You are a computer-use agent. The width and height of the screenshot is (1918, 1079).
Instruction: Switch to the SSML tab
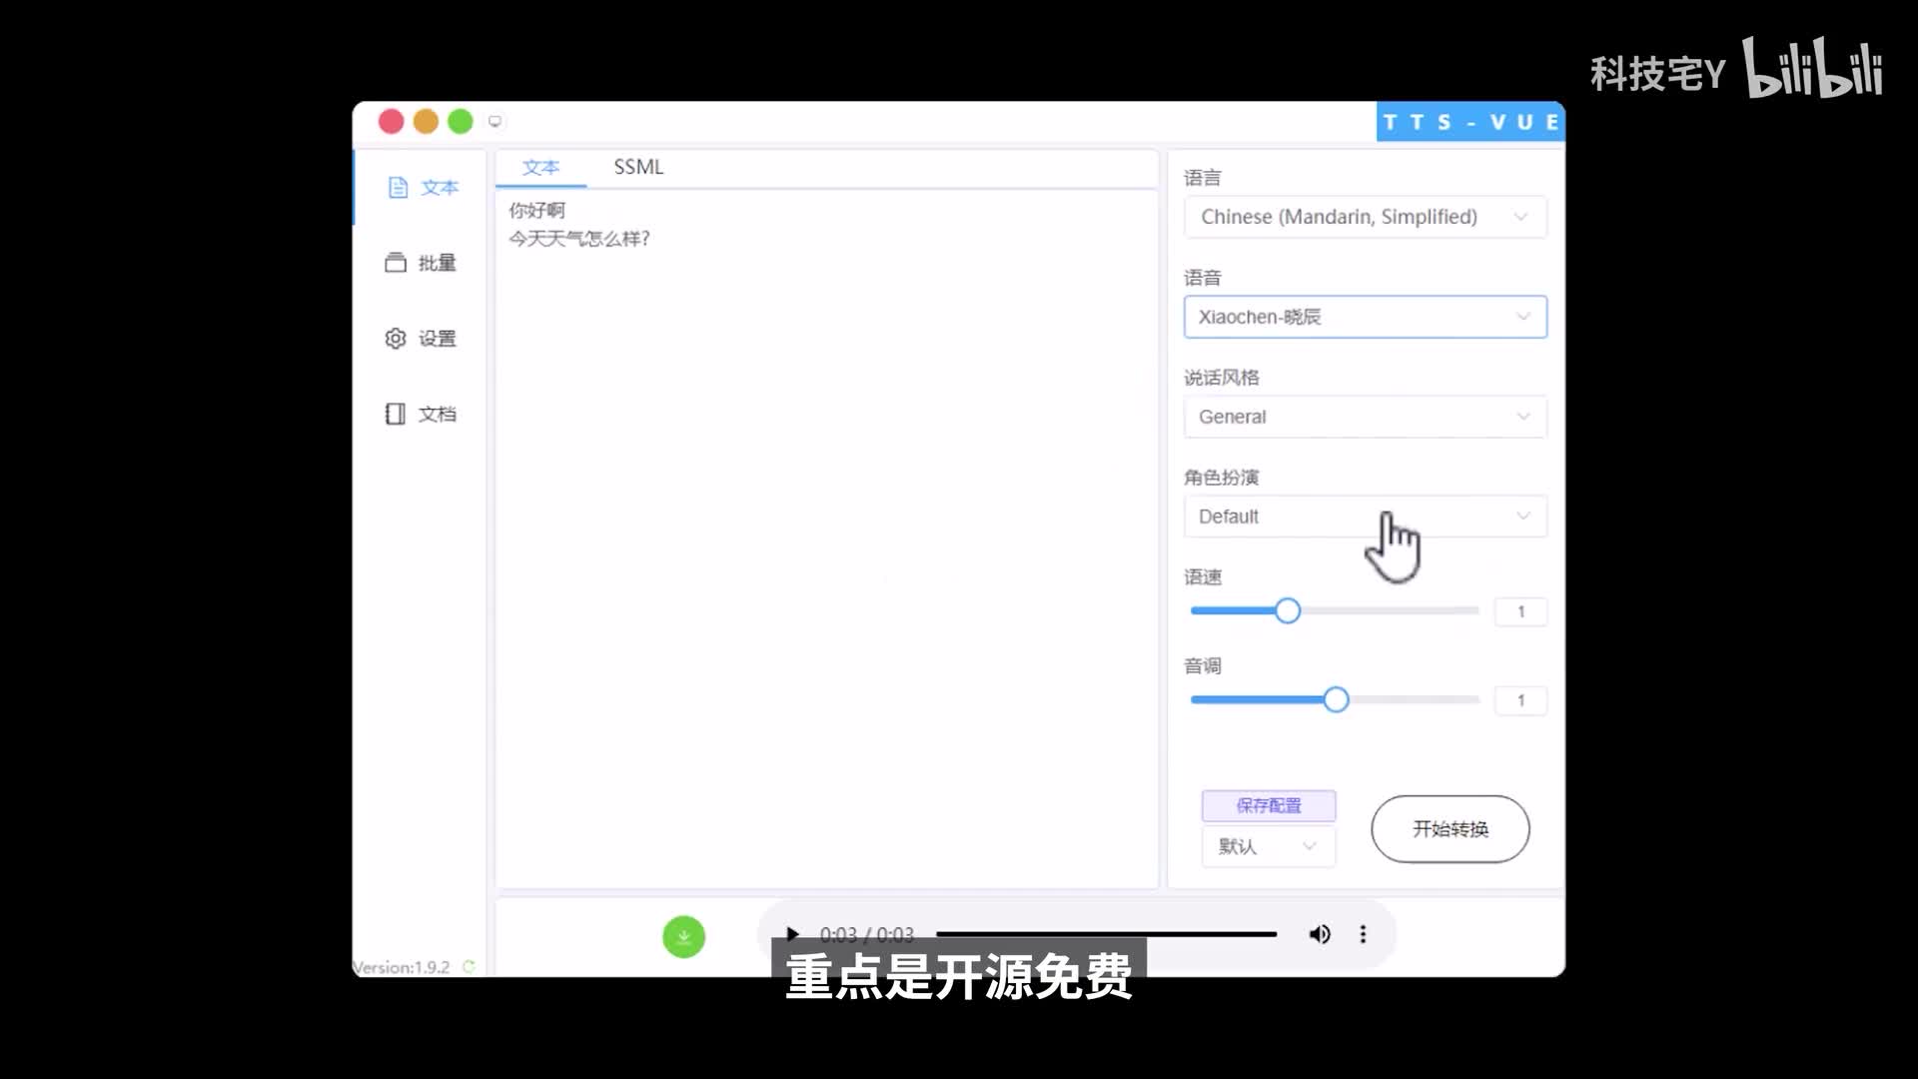coord(638,167)
